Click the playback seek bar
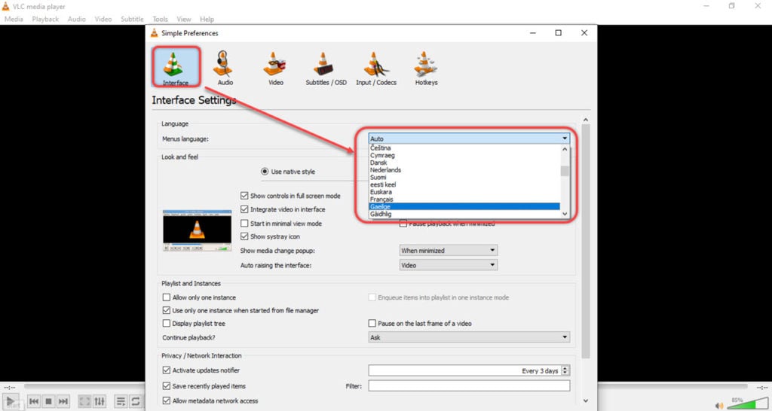 [x=385, y=387]
